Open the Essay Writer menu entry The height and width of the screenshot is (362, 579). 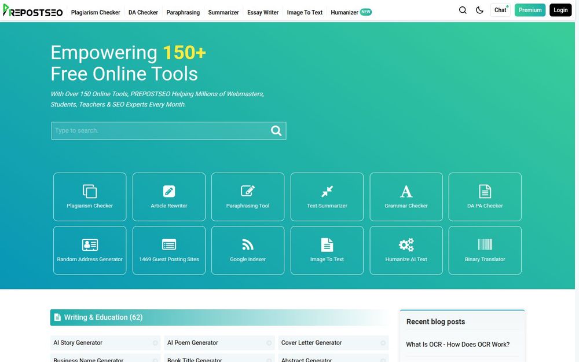click(x=263, y=12)
